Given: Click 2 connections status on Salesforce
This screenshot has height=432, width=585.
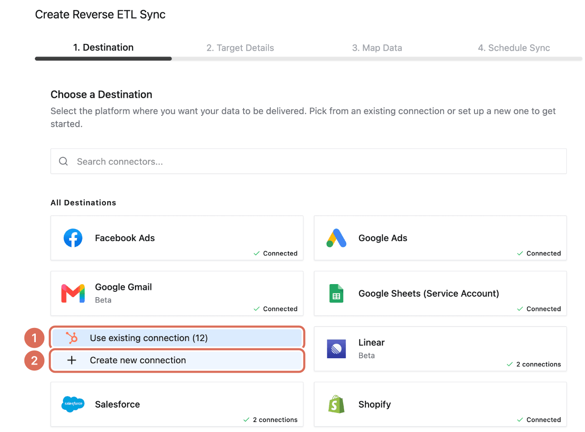Looking at the screenshot, I should [271, 420].
